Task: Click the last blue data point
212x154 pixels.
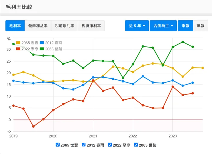Action: coord(193,83)
